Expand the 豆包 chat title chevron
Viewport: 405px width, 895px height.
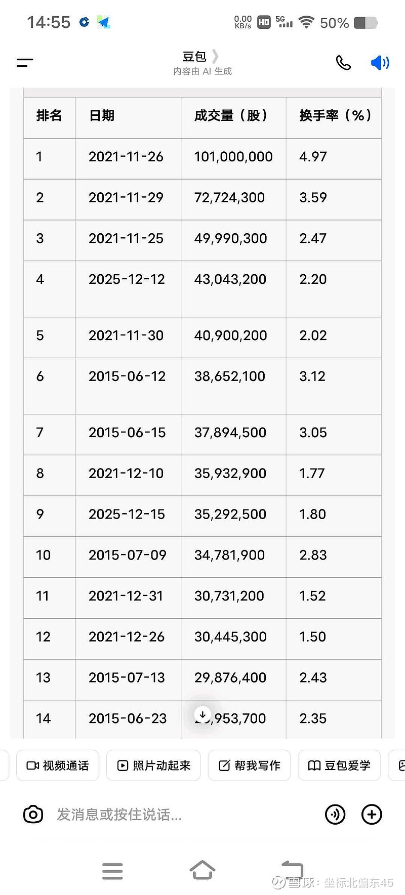pyautogui.click(x=216, y=56)
